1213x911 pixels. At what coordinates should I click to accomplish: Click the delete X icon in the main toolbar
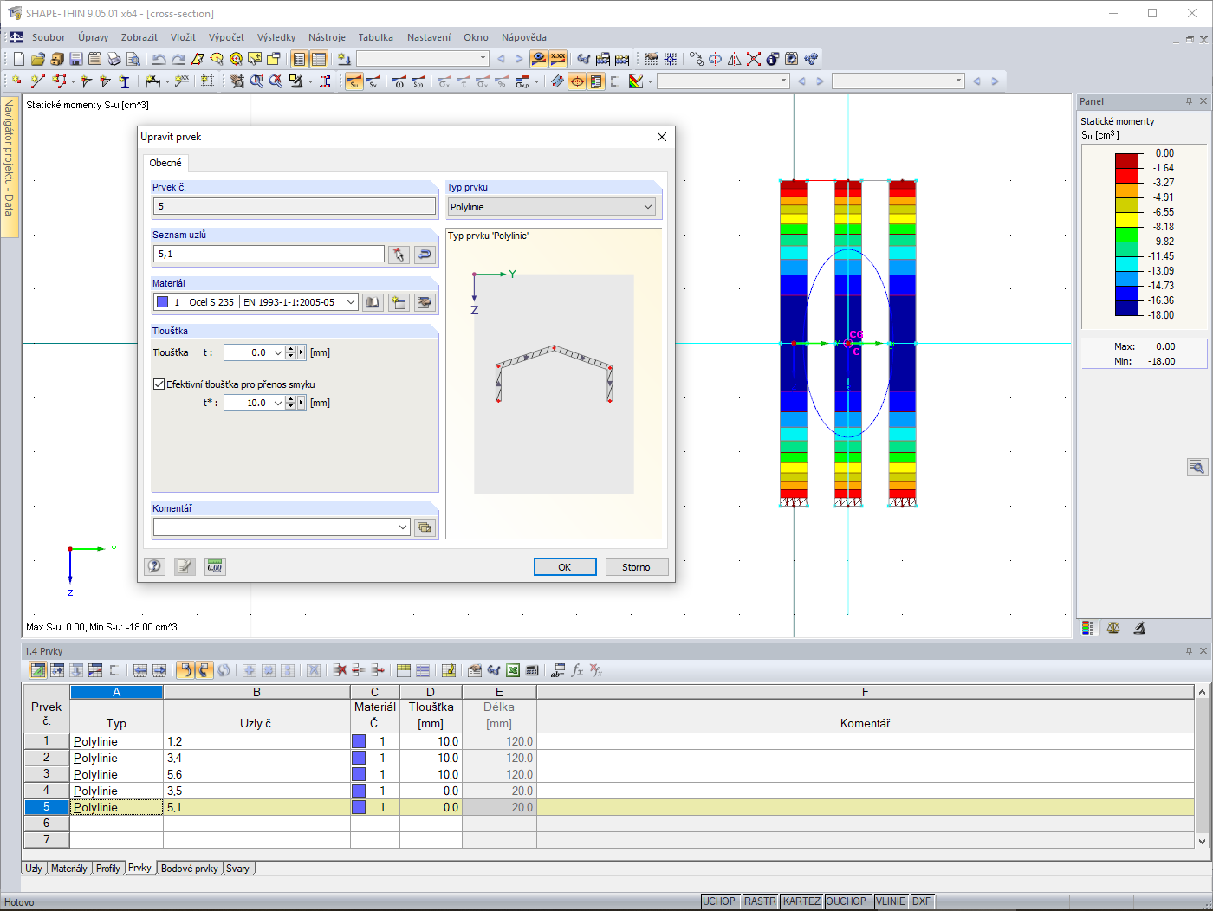(x=754, y=59)
